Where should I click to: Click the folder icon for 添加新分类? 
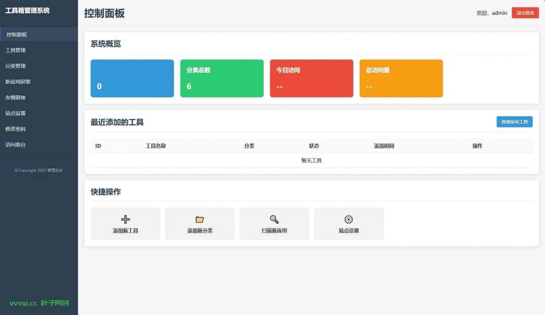200,219
